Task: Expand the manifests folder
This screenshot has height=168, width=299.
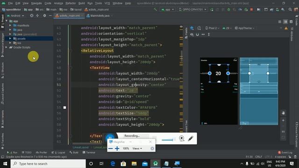Action: point(10,25)
